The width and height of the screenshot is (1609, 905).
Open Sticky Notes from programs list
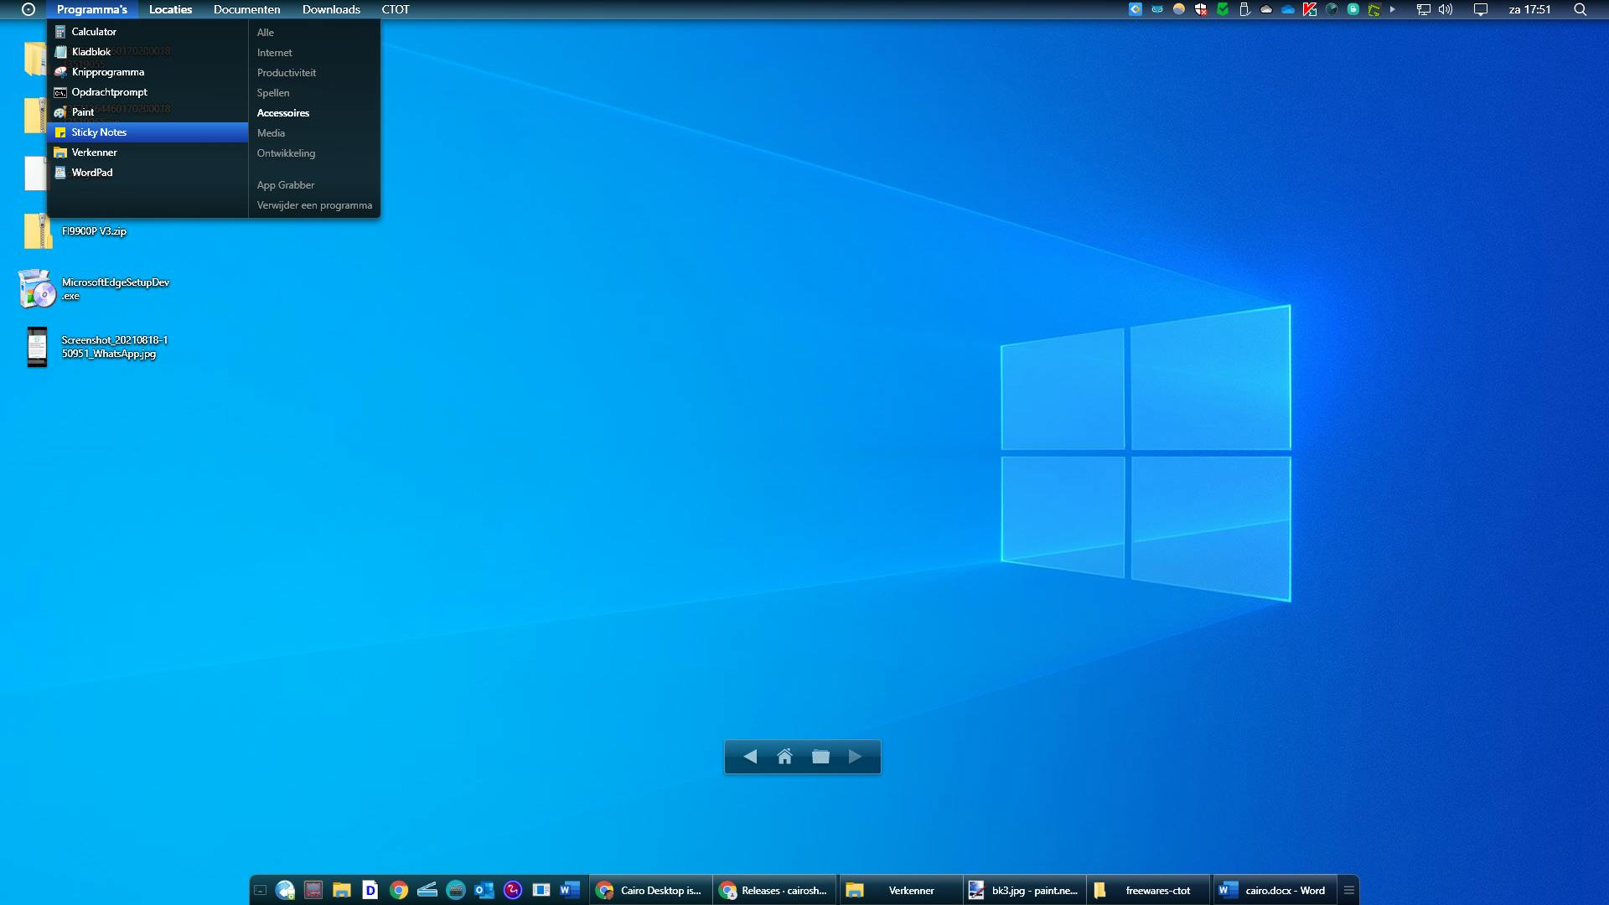(99, 132)
